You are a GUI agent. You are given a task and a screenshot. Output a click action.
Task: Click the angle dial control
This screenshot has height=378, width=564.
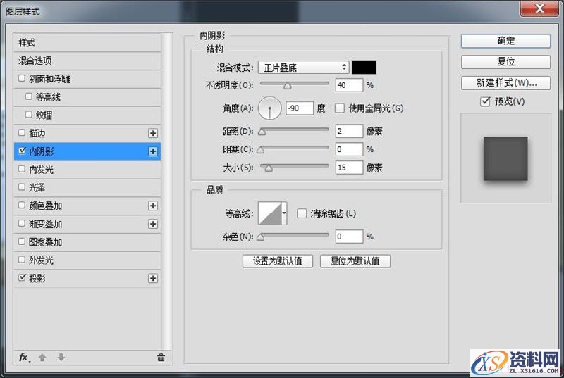(269, 108)
